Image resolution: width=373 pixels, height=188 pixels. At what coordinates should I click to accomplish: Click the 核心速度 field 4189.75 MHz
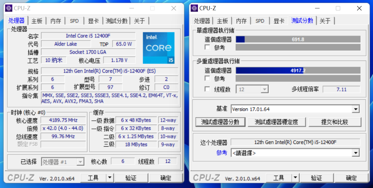pyautogui.click(x=63, y=120)
